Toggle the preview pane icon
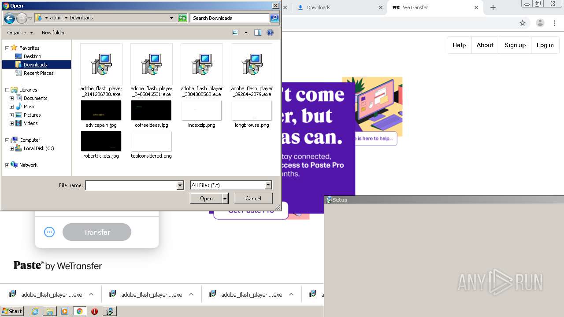Screen dimensions: 564x317 click(258, 33)
